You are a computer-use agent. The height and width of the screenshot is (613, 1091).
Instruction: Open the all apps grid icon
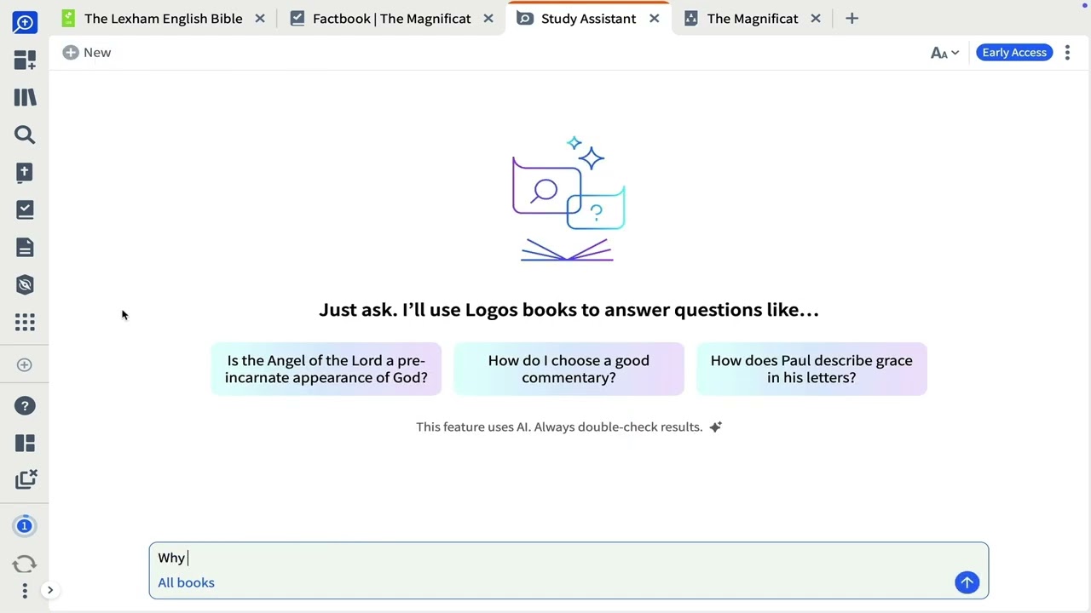click(25, 322)
